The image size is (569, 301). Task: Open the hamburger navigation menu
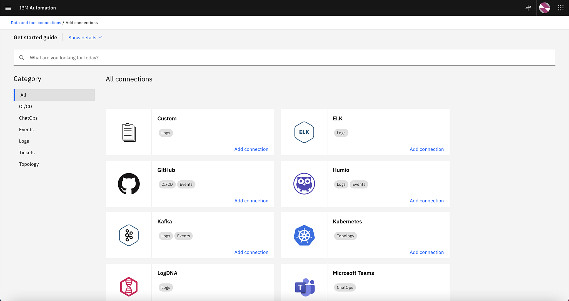point(8,8)
